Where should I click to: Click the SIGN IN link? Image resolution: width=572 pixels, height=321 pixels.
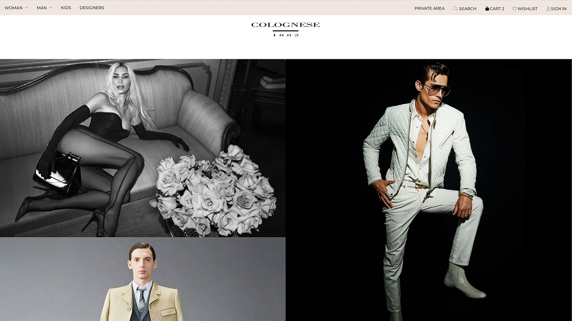coord(559,8)
